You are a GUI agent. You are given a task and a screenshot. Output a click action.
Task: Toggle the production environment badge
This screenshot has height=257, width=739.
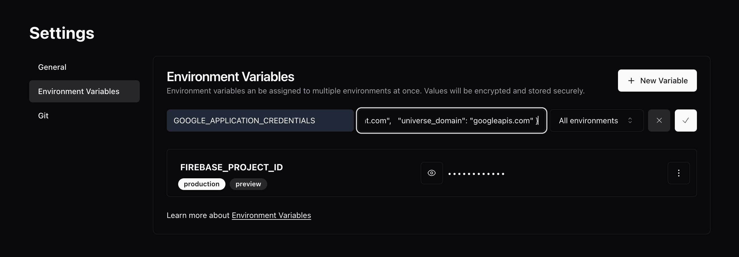coord(201,184)
